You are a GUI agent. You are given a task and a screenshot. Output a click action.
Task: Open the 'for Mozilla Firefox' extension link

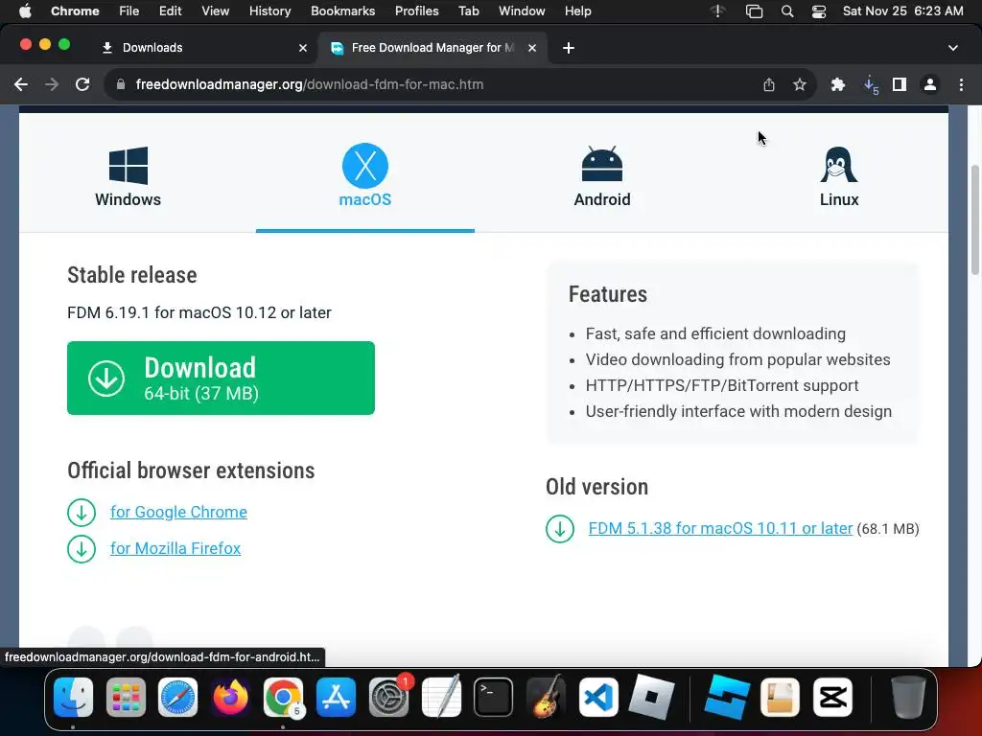coord(175,548)
